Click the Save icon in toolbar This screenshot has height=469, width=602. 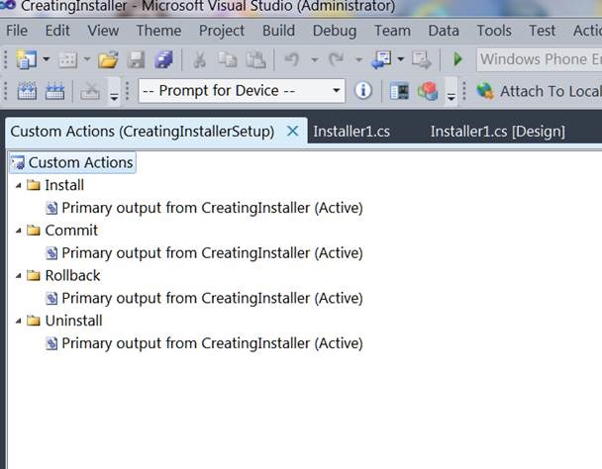(137, 60)
